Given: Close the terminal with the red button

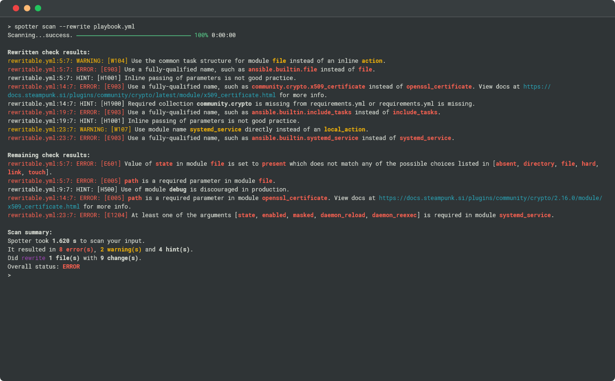Looking at the screenshot, I should pyautogui.click(x=16, y=8).
